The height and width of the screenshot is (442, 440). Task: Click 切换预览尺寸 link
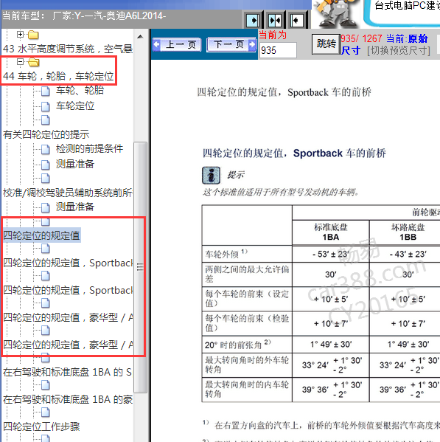point(398,51)
